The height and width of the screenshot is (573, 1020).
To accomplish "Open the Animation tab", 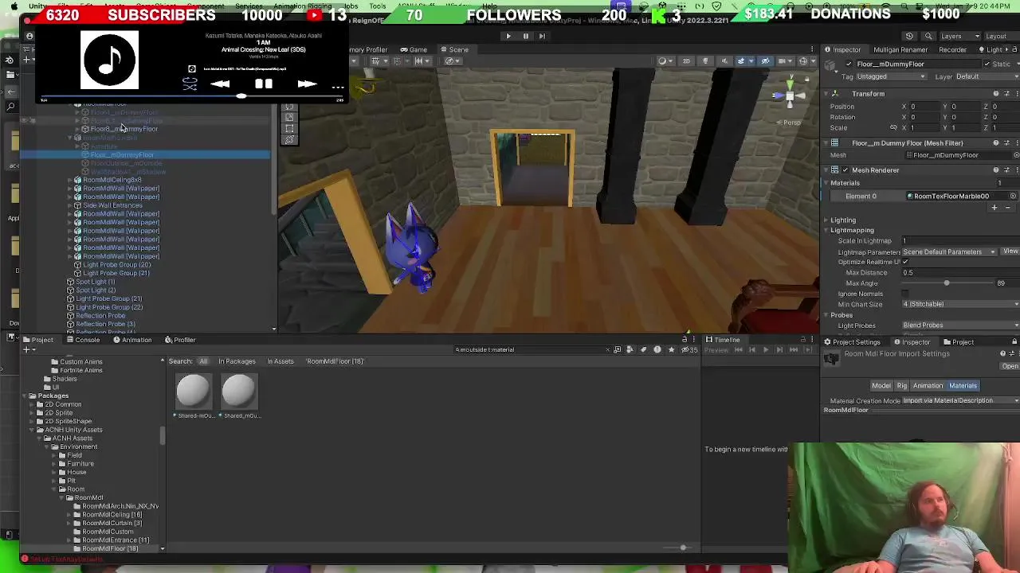I will (132, 340).
